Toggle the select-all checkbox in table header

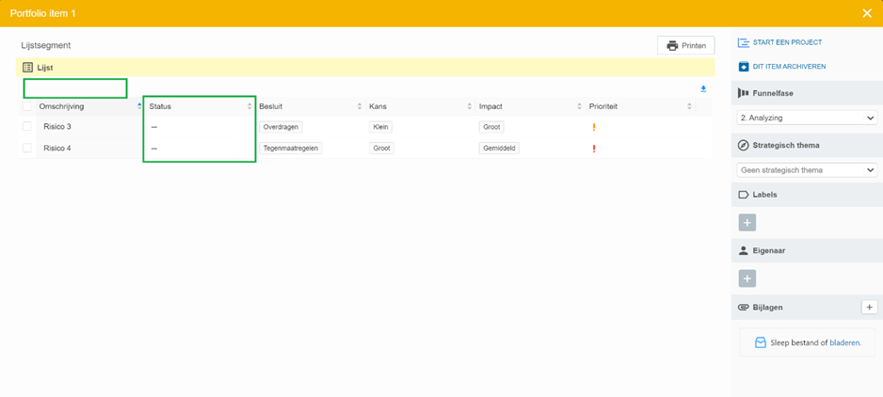click(27, 106)
